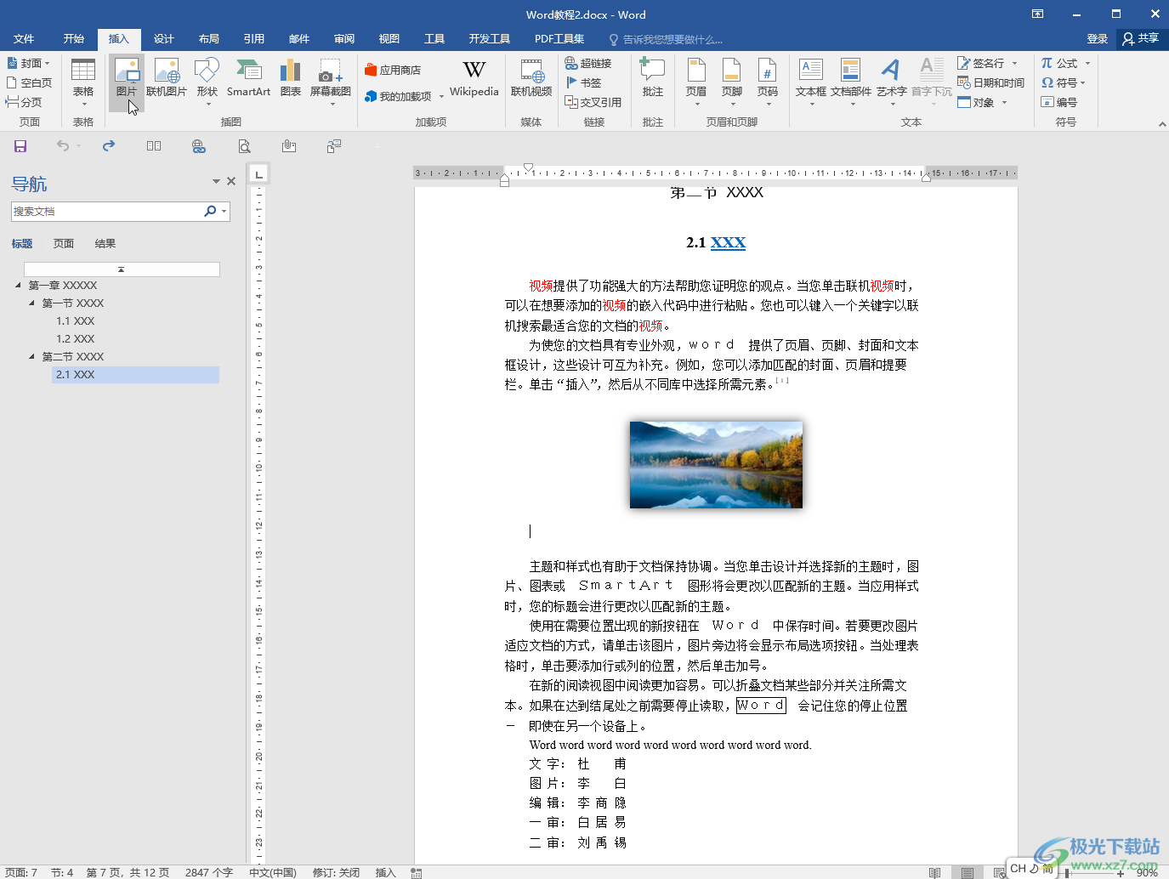Collapse the 第一章 XXXXX heading
Viewport: 1169px width, 879px height.
pyautogui.click(x=18, y=285)
